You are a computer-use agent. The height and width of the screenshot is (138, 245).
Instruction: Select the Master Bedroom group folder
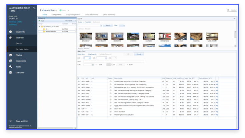point(50,32)
